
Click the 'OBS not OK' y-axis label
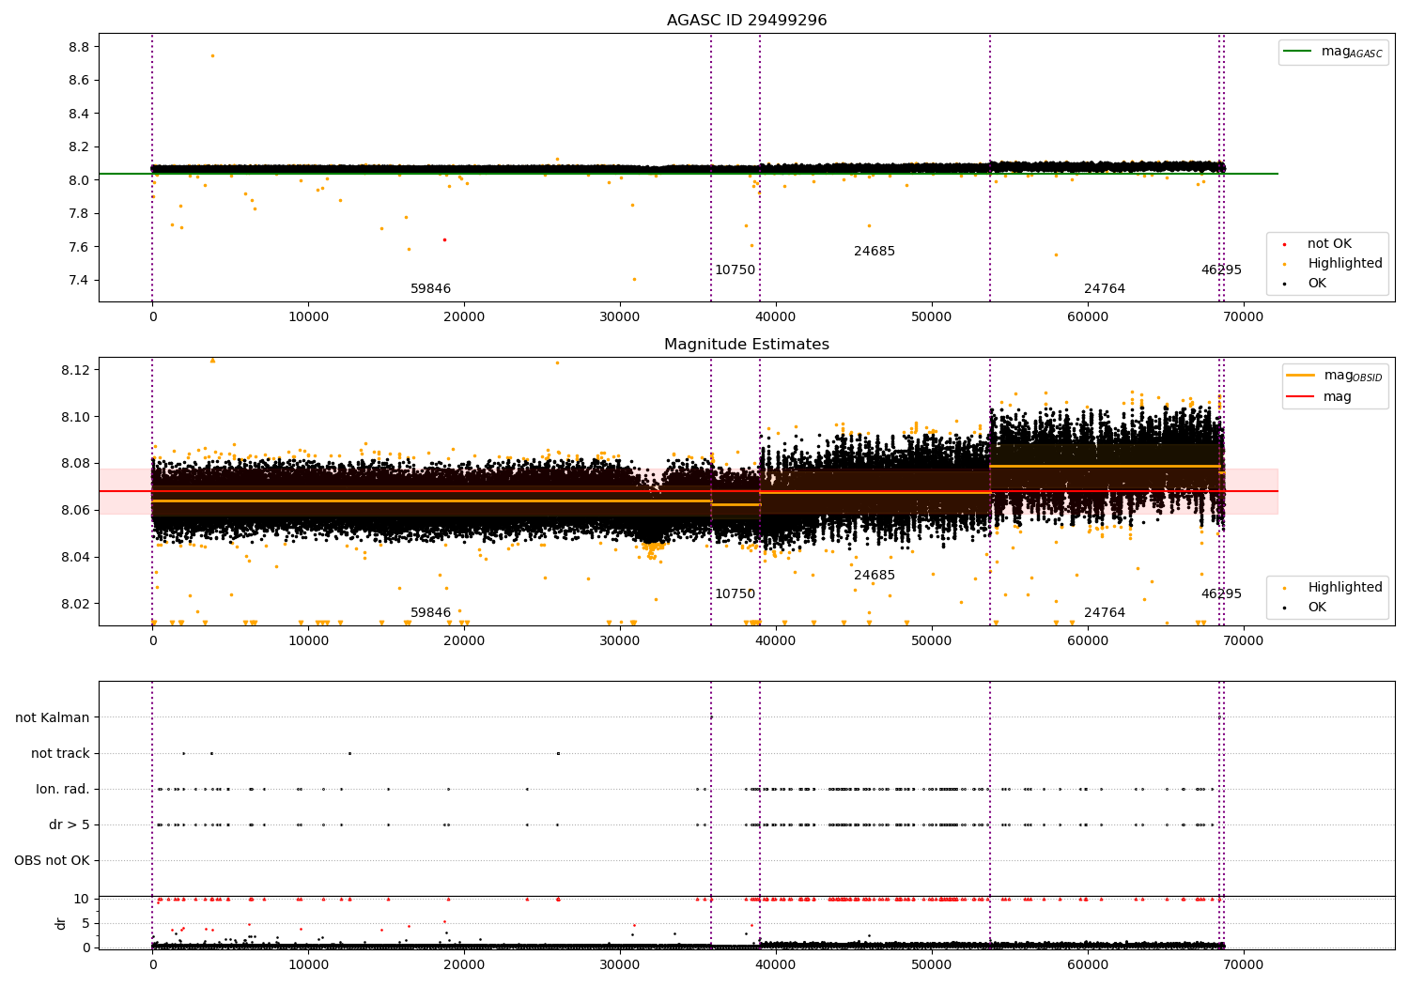coord(52,860)
